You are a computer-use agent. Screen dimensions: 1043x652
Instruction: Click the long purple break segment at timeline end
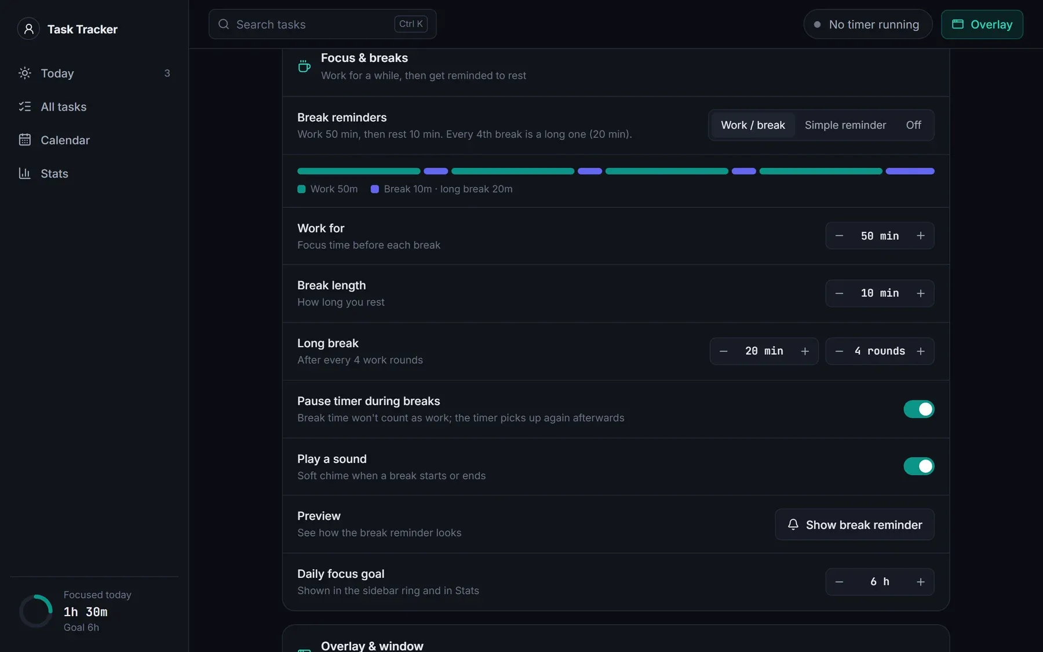[x=910, y=171]
